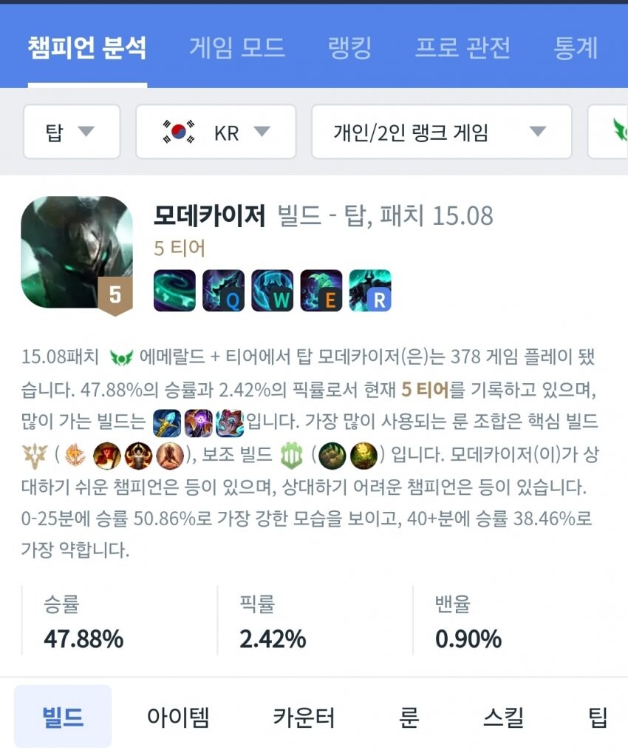Image resolution: width=628 pixels, height=753 pixels.
Task: Click Mordekaiser champion portrait thumbnail
Action: coord(77,252)
